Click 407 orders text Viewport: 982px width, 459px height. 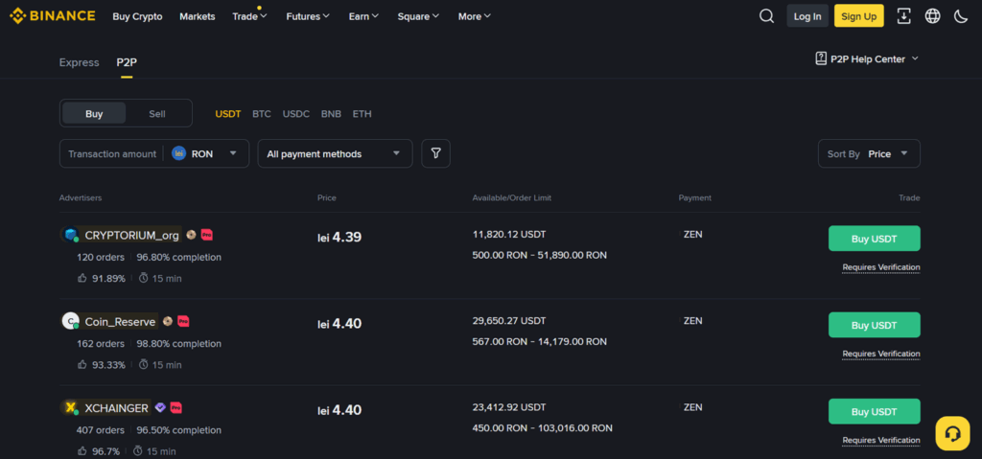(100, 430)
